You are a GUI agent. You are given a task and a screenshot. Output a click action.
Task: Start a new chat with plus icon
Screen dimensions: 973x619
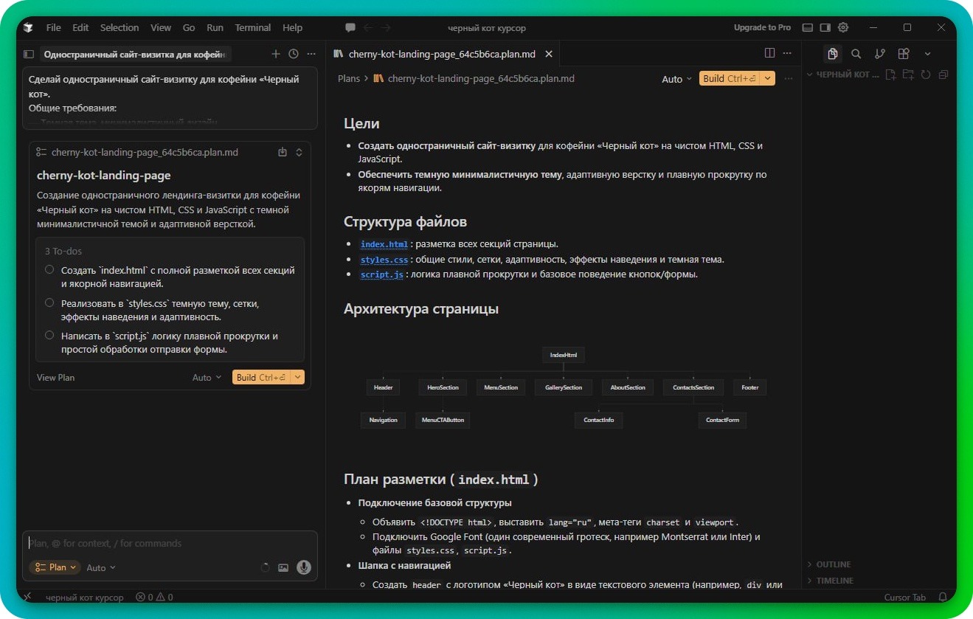click(276, 54)
